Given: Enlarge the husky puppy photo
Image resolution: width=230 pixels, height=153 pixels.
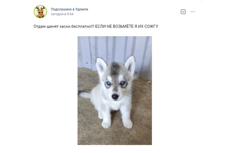Looking at the screenshot, I should [115, 91].
